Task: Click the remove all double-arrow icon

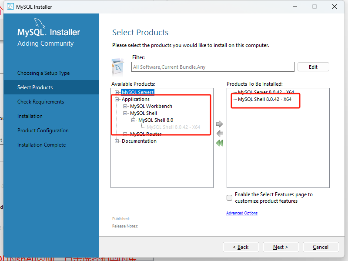Action: click(220, 143)
